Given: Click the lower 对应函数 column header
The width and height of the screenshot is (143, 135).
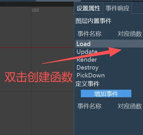Looking at the screenshot, I should (x=130, y=106).
